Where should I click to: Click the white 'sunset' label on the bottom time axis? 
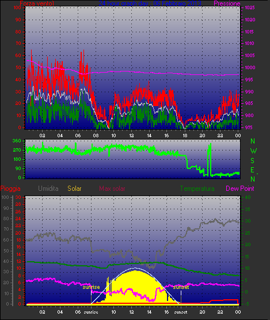point(180,312)
